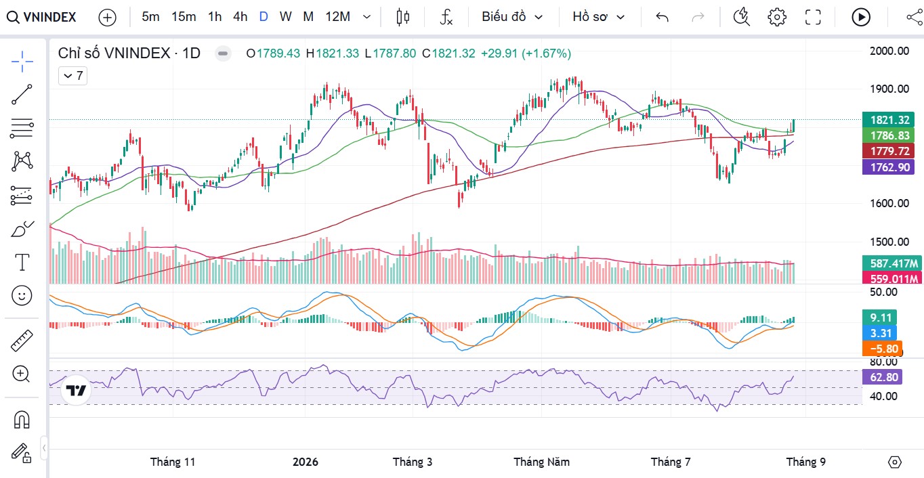Click the 2000.00 price scale label
Viewport: 924px width, 478px height.
pyautogui.click(x=889, y=51)
